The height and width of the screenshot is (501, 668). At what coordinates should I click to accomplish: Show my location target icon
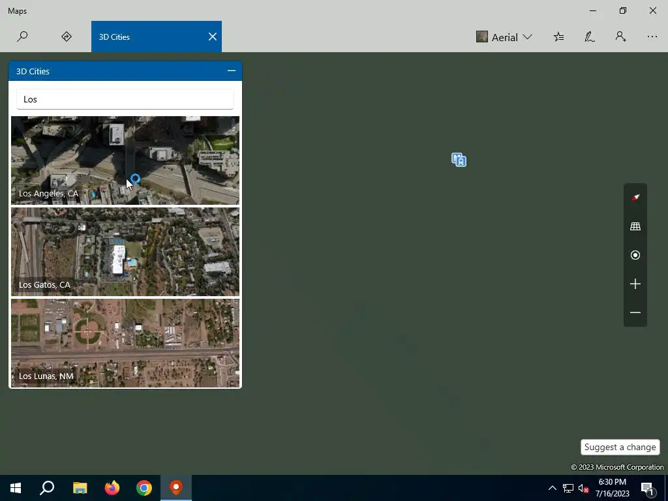[635, 255]
